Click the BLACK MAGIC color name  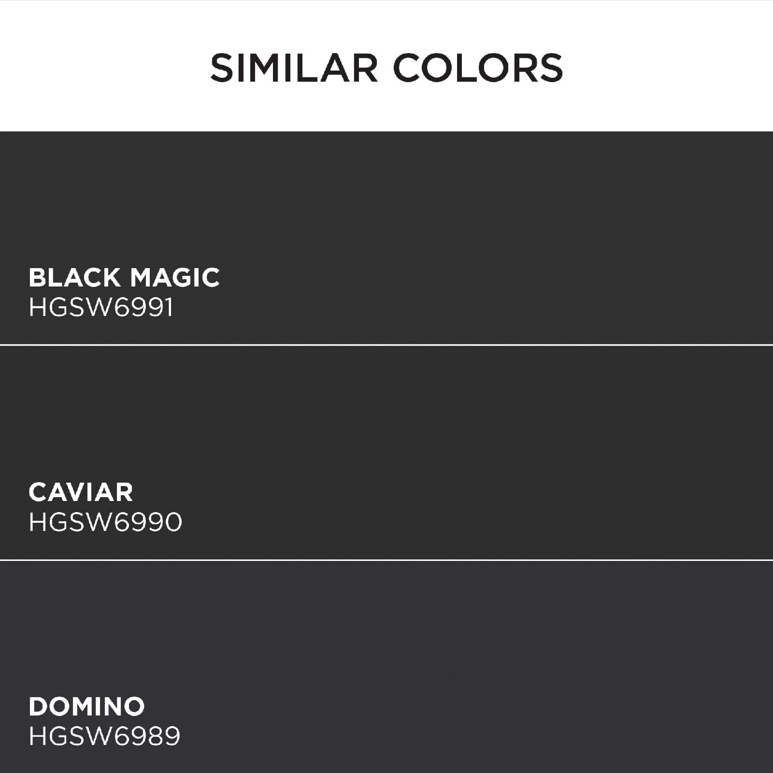pyautogui.click(x=124, y=278)
